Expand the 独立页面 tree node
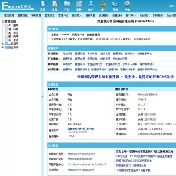The height and width of the screenshot is (176, 176). (2, 47)
